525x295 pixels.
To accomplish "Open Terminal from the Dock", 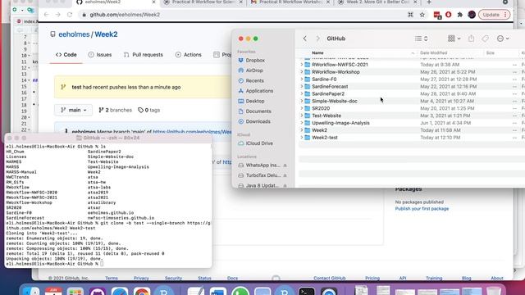I will click(x=307, y=291).
